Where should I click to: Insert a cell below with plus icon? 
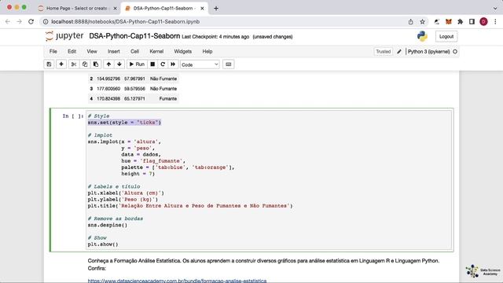tap(61, 64)
